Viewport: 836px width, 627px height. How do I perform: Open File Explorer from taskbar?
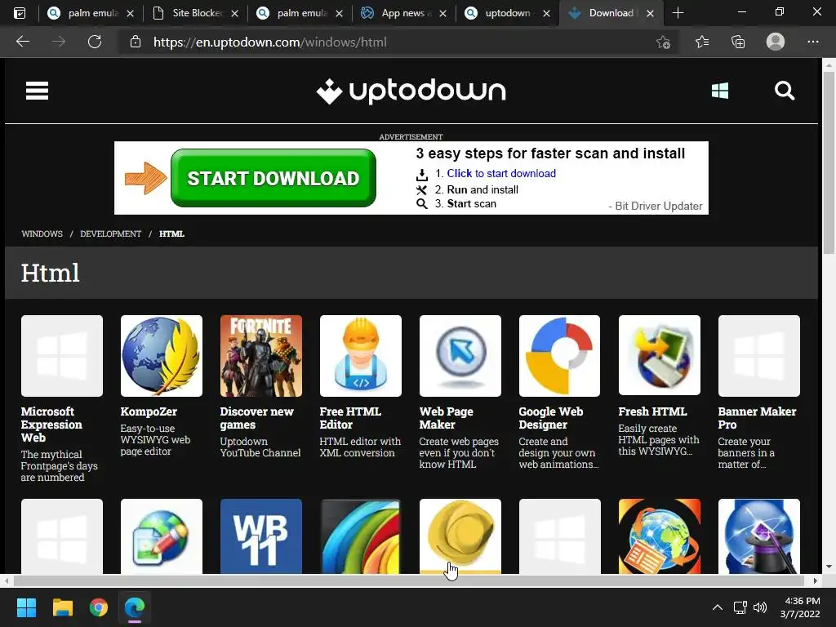[62, 607]
